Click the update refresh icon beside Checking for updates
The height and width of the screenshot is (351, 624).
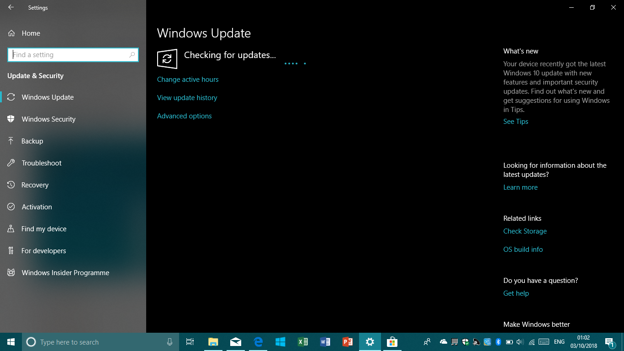167,58
